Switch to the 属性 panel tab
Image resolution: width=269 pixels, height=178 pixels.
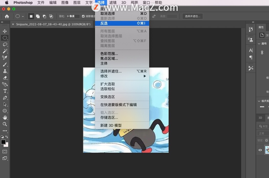pos(261,27)
